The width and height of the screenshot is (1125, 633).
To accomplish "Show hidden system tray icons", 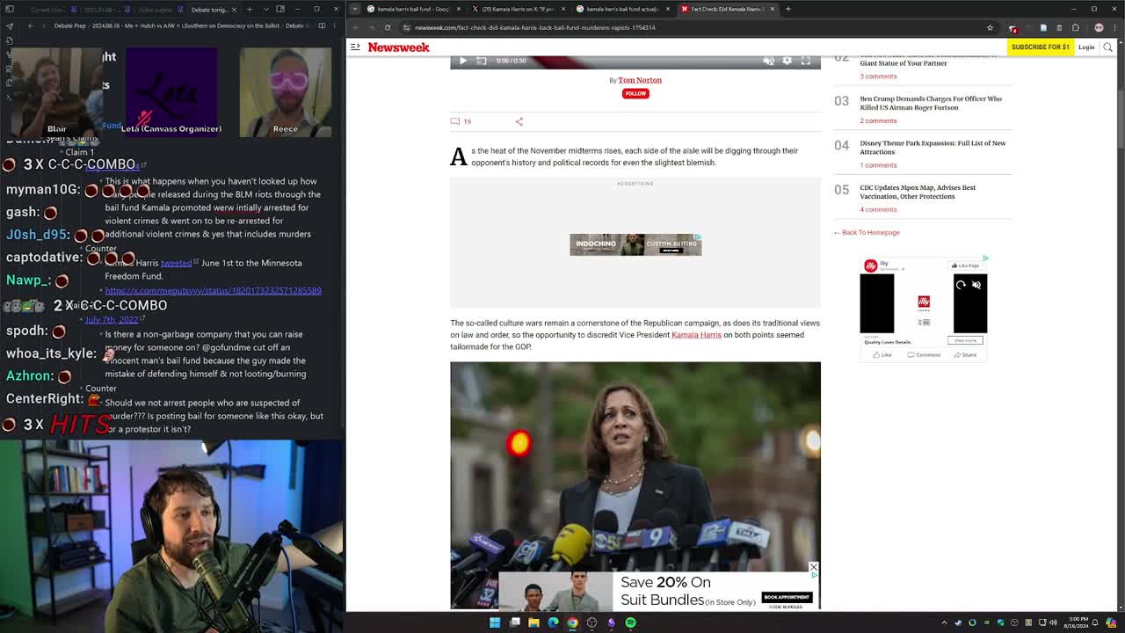I will [945, 622].
